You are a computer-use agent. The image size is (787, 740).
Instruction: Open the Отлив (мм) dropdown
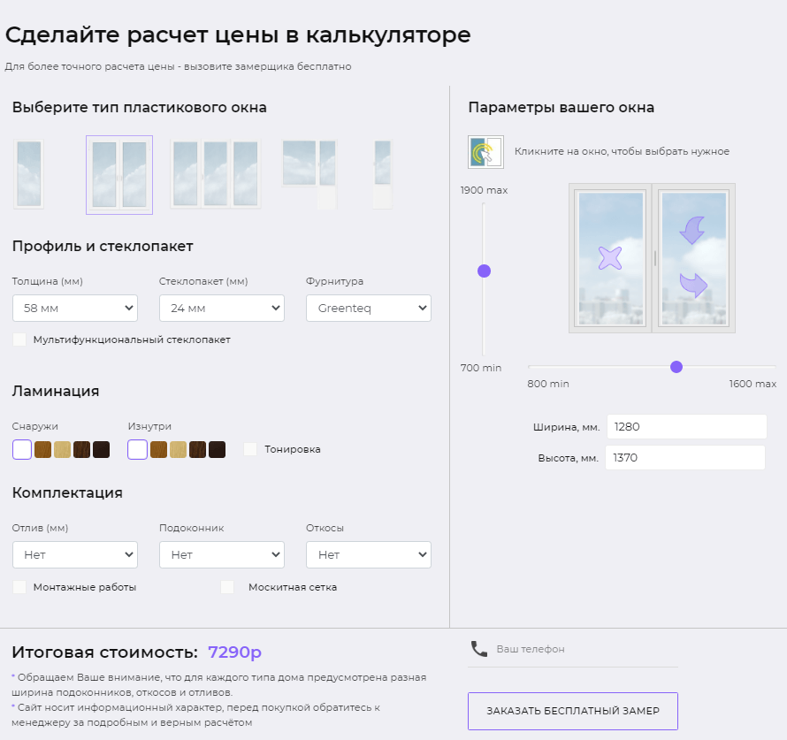click(75, 555)
